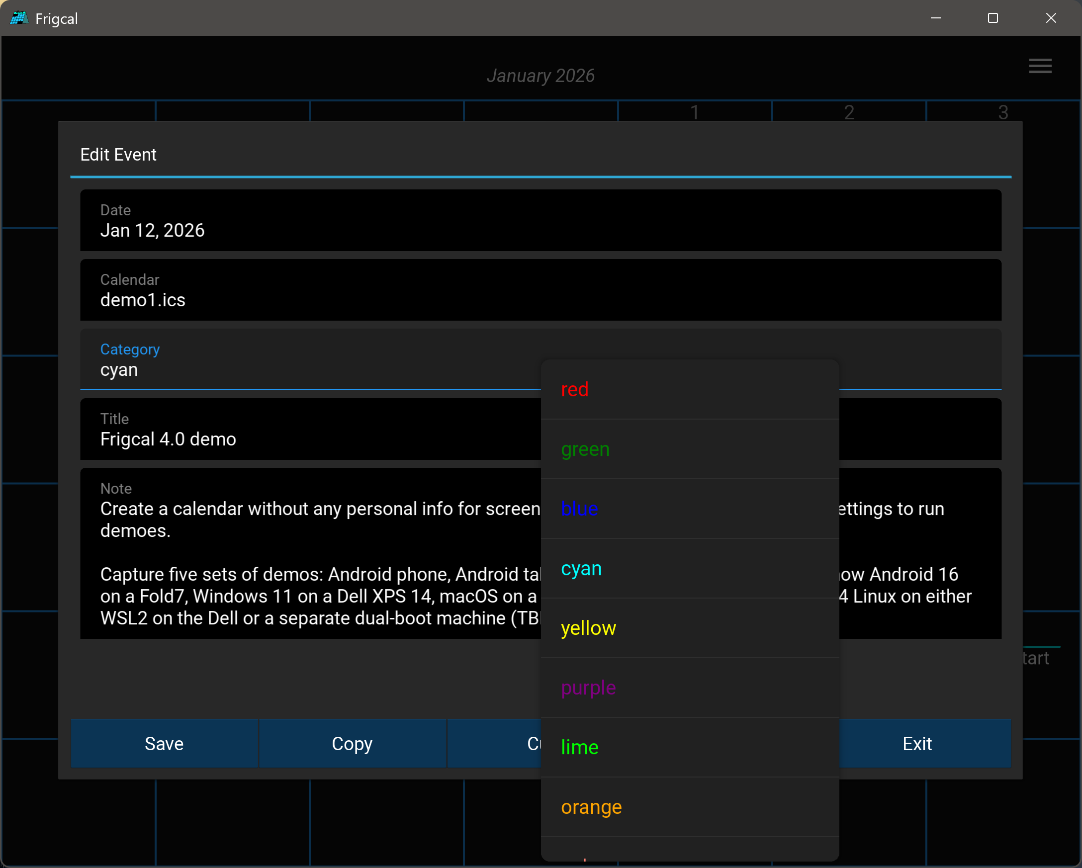Select orange in the category list

[690, 807]
